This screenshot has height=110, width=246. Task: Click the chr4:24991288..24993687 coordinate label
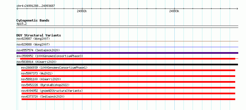[36, 6]
